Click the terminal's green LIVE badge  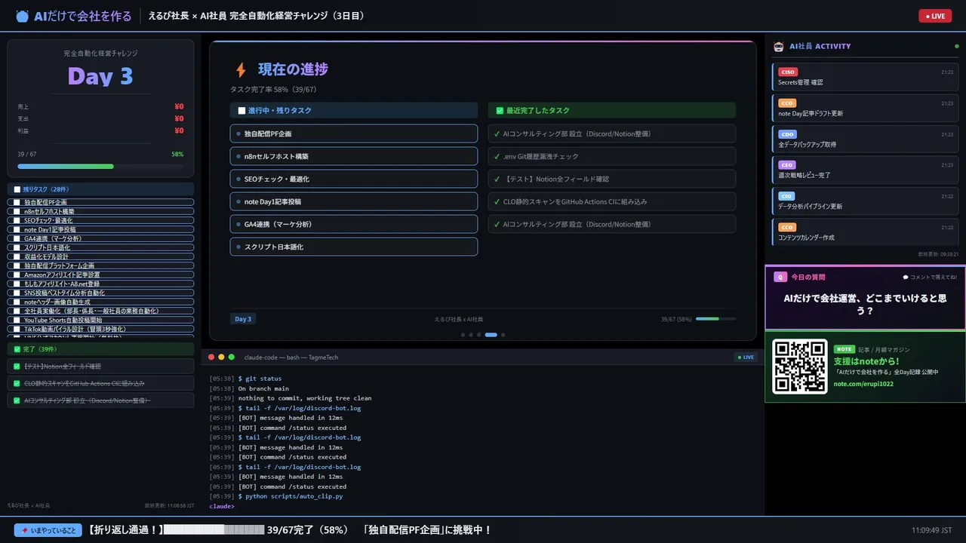tap(745, 357)
